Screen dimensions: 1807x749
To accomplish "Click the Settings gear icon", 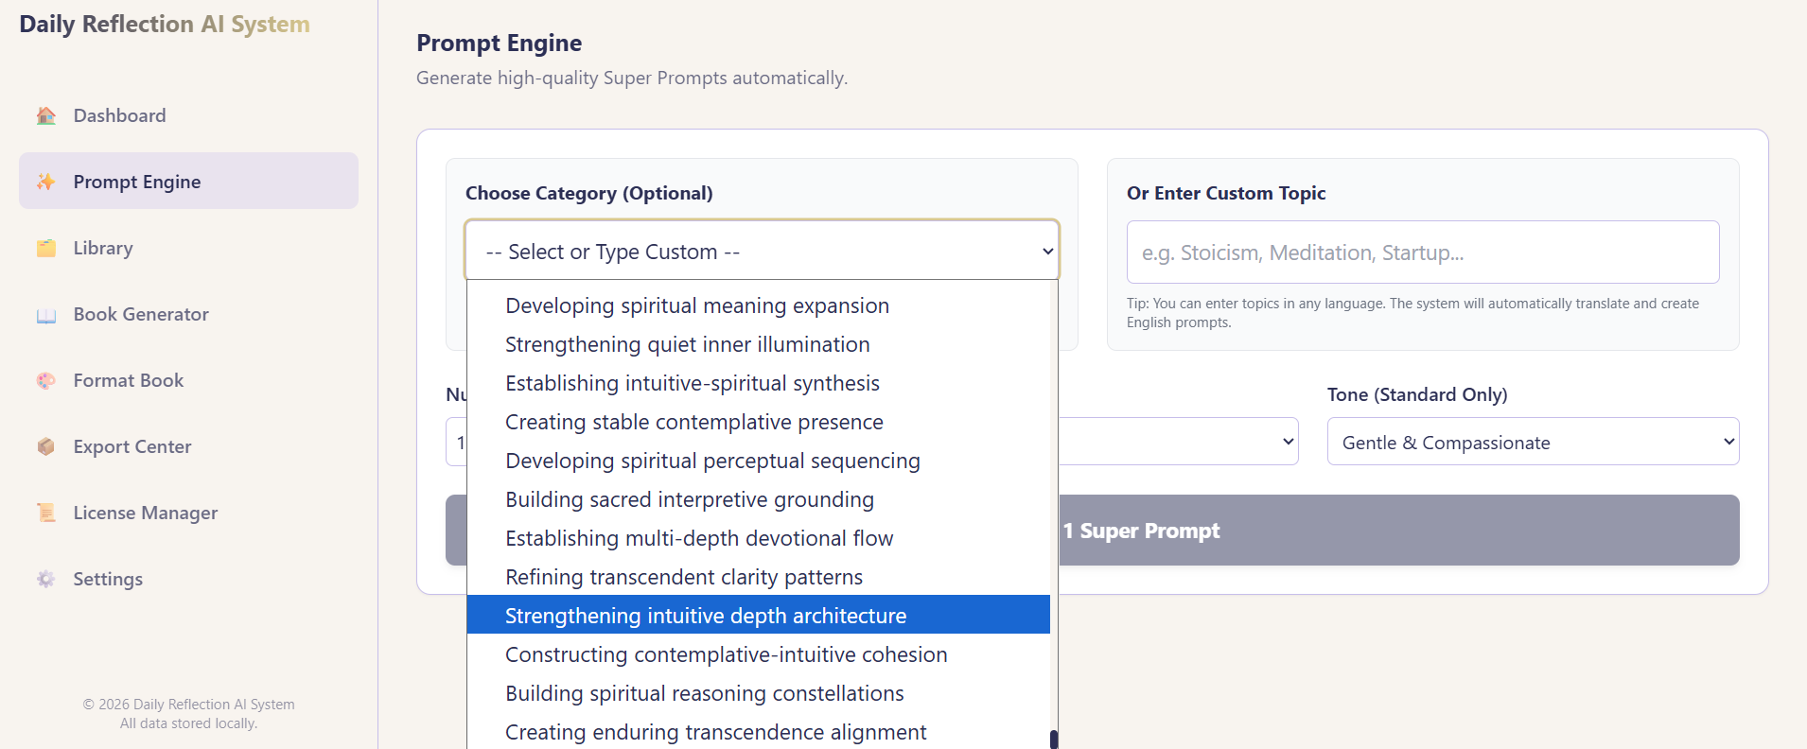I will coord(46,579).
